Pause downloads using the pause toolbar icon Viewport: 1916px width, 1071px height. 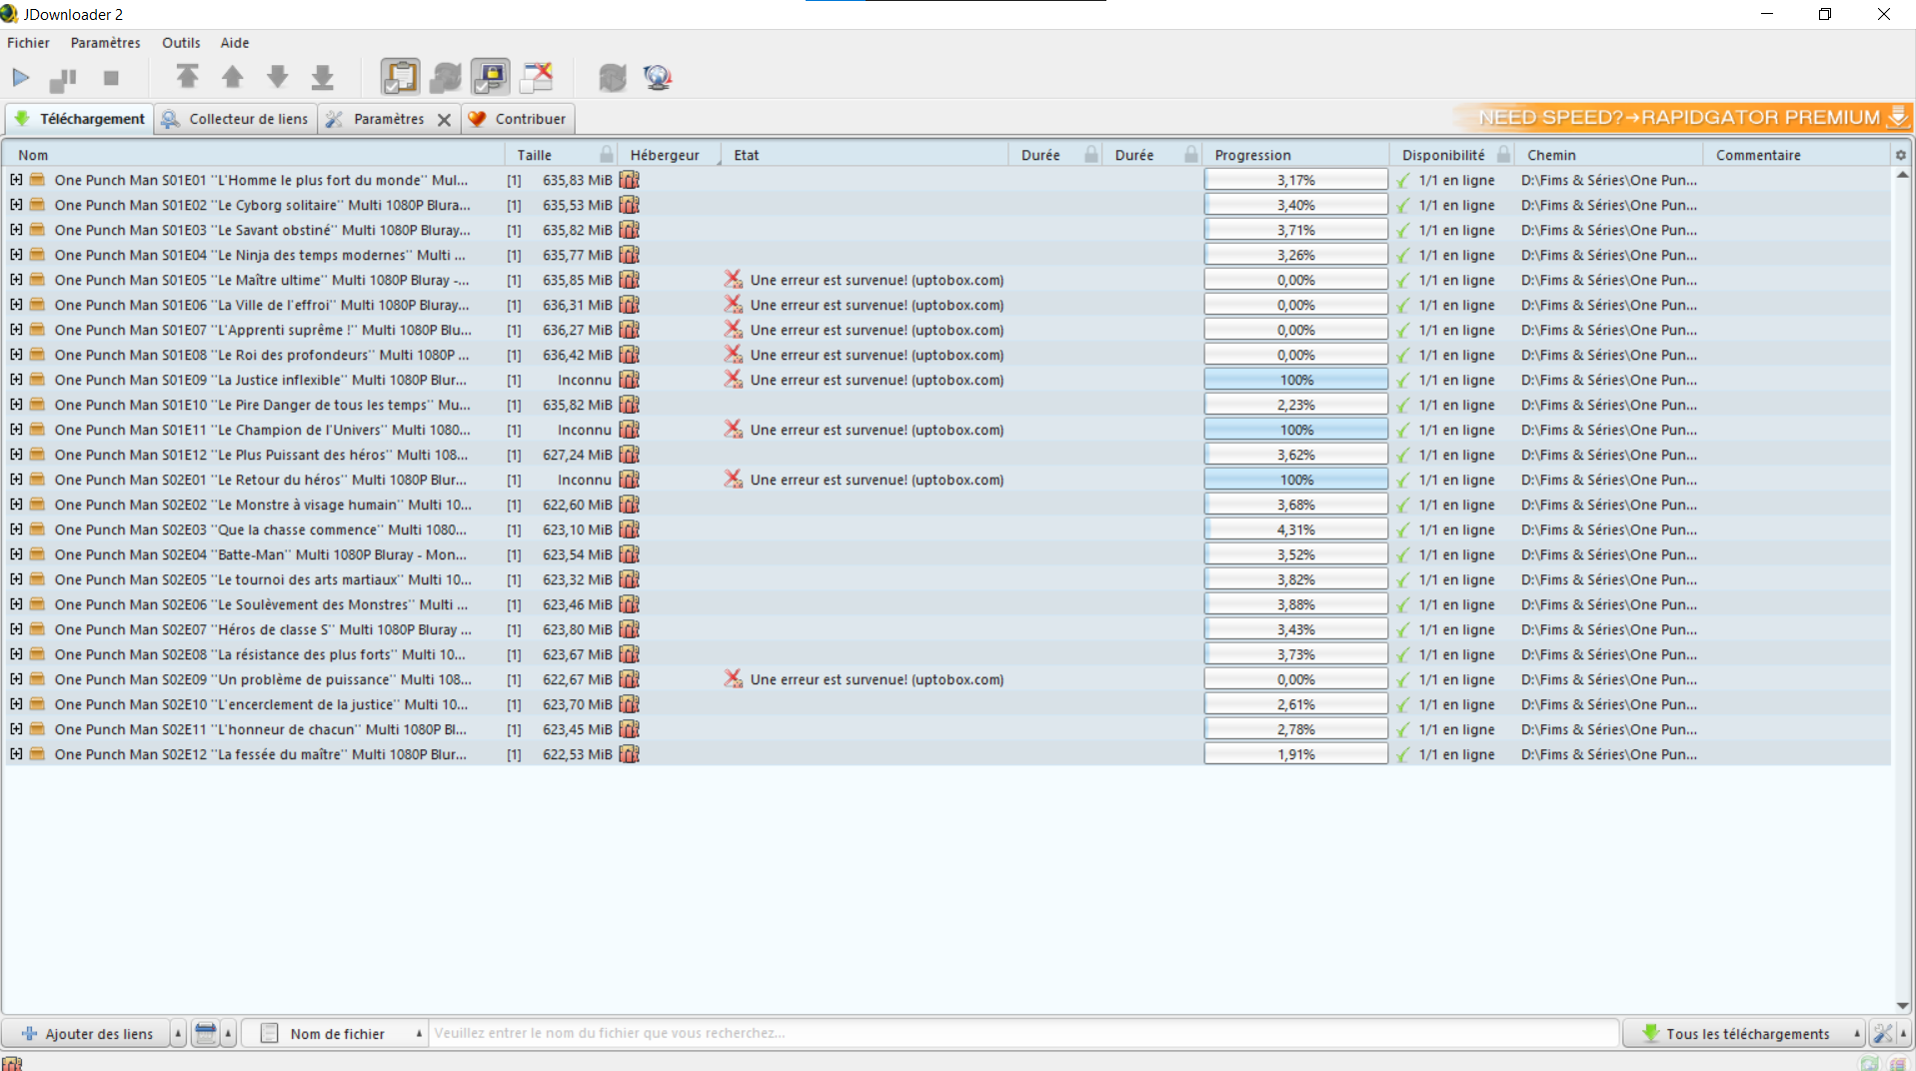[x=63, y=78]
